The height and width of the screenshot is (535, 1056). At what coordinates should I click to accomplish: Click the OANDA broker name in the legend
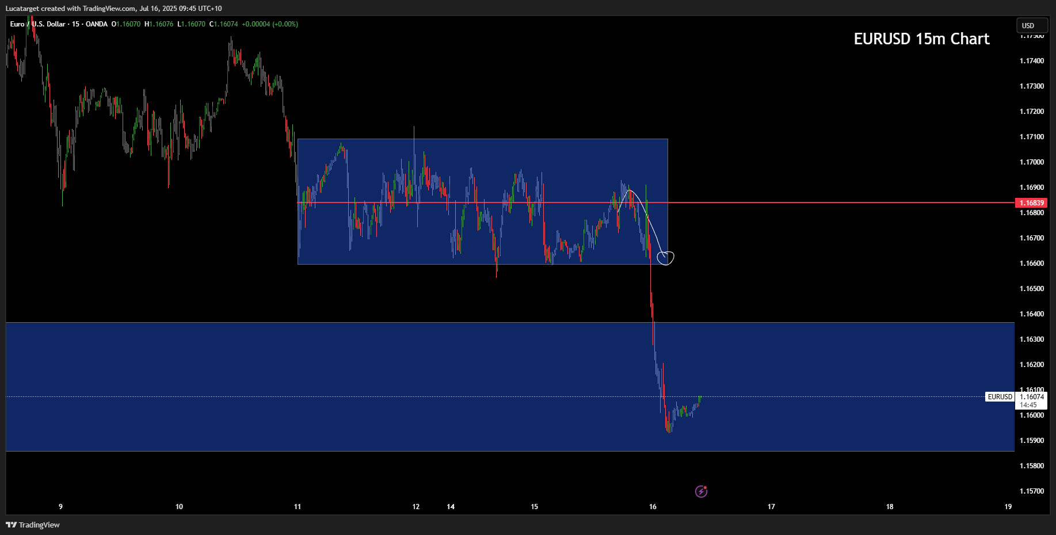click(x=97, y=24)
